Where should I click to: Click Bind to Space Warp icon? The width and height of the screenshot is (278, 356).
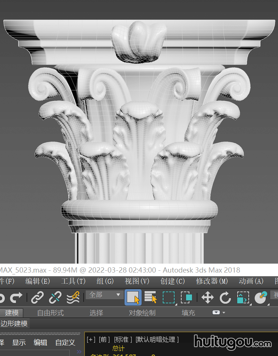coord(73,297)
